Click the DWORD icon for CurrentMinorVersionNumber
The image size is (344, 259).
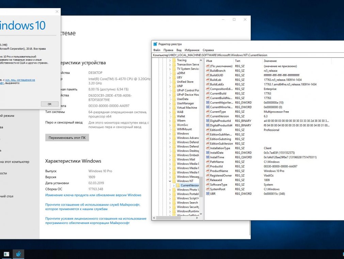pos(208,107)
